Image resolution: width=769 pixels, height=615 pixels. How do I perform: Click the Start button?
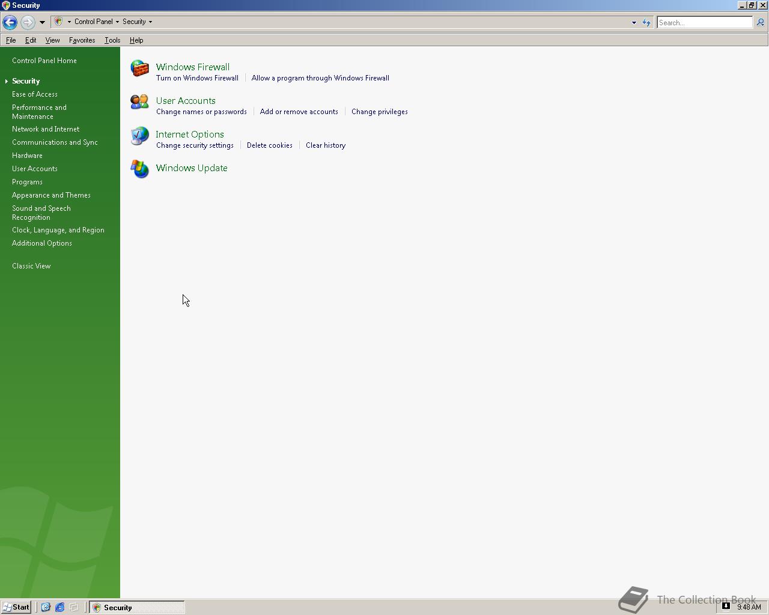(16, 607)
